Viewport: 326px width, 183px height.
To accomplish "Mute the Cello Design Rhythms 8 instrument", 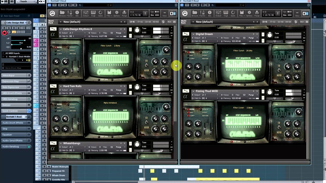I will coord(130,36).
